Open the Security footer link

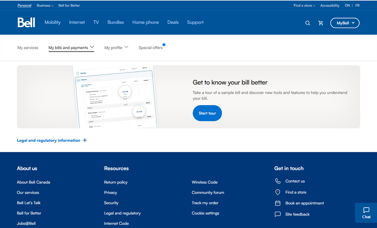click(111, 203)
